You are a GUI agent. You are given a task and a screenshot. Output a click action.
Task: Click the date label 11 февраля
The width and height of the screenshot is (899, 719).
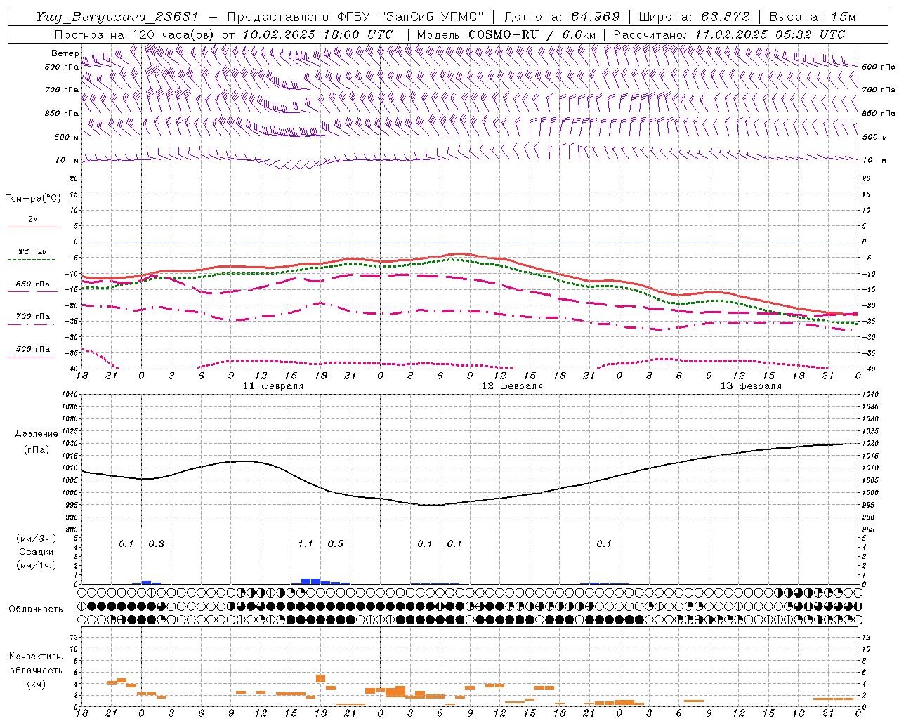(x=273, y=386)
